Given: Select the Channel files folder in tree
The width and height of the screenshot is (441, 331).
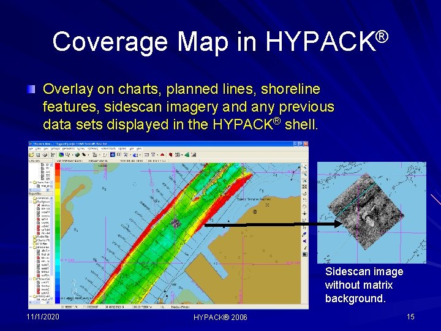Looking at the screenshot, I should coord(42,240).
